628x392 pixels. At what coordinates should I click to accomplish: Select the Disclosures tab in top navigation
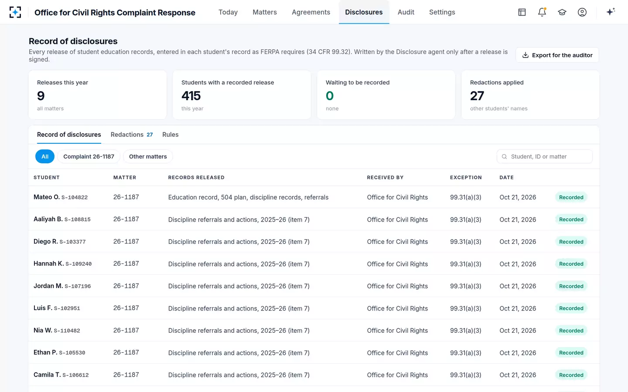(x=364, y=12)
